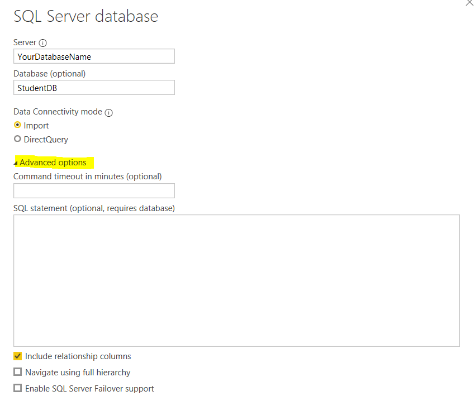Click the Database field containing StudentDB
This screenshot has width=475, height=396.
(x=94, y=88)
